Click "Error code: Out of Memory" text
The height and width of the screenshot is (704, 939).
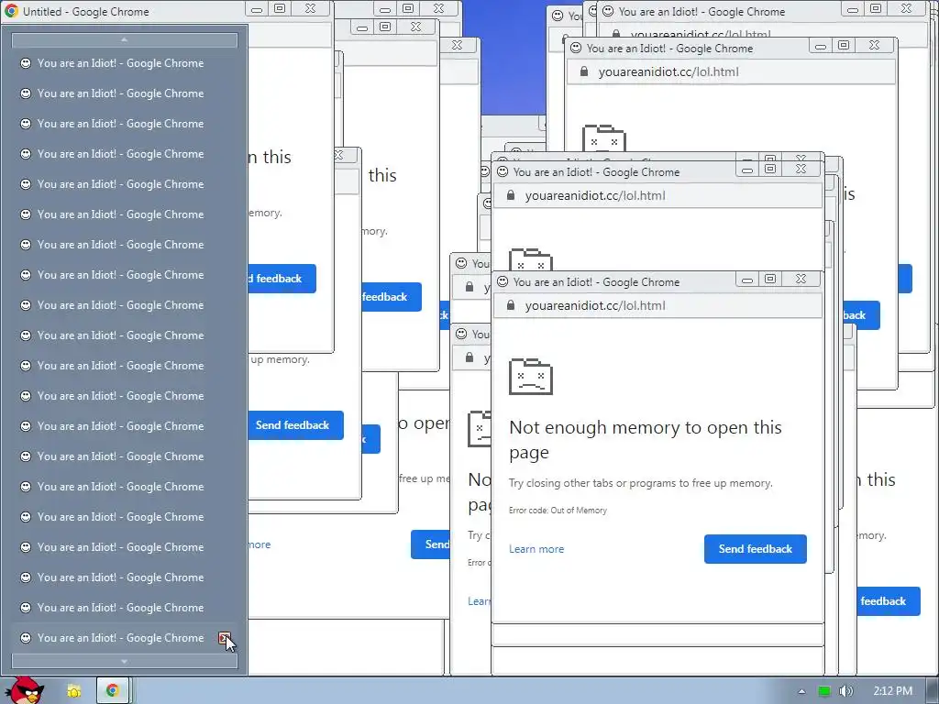click(558, 511)
